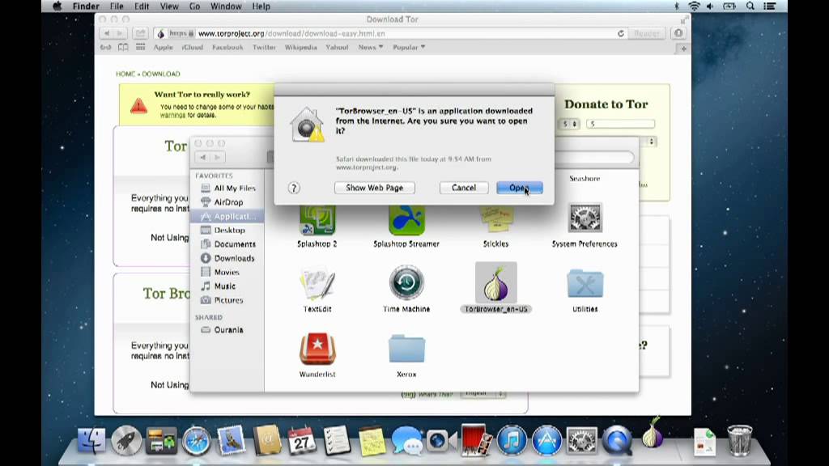Screen dimensions: 829x466
Task: Click the Safari reload page button
Action: pos(621,33)
